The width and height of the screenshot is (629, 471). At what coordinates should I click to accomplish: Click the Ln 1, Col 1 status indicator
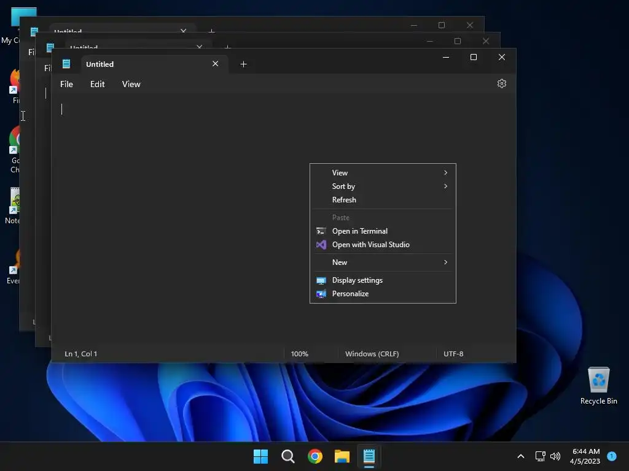(x=80, y=354)
